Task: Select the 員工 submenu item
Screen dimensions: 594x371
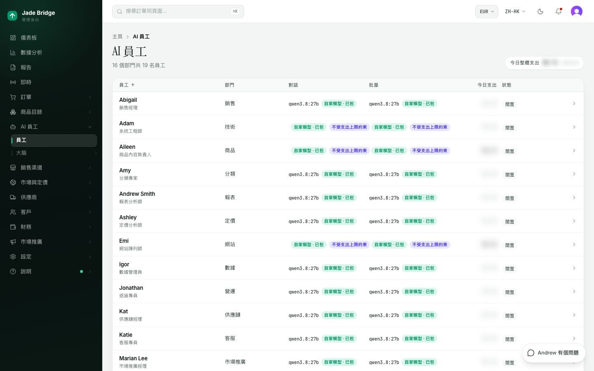Action: [54, 140]
